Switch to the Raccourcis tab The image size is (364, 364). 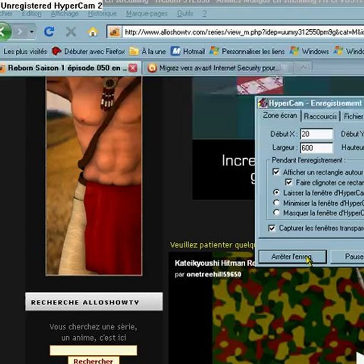point(321,116)
